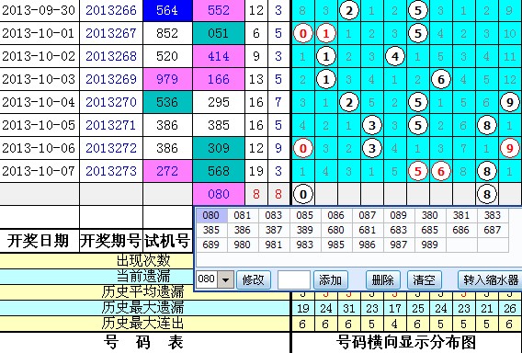Select number 081 in the list
This screenshot has height=353, width=522.
(243, 215)
